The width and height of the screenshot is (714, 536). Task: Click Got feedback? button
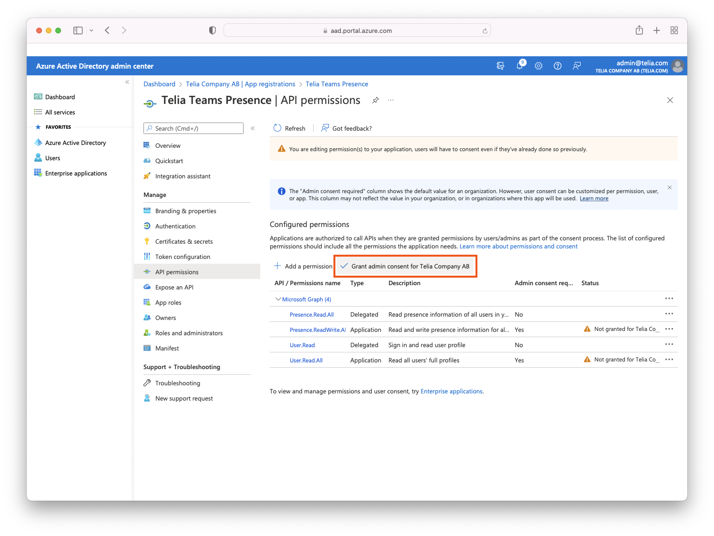point(347,128)
